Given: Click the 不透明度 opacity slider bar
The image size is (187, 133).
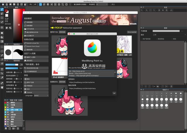Looking at the screenshot, I should coord(166,31).
